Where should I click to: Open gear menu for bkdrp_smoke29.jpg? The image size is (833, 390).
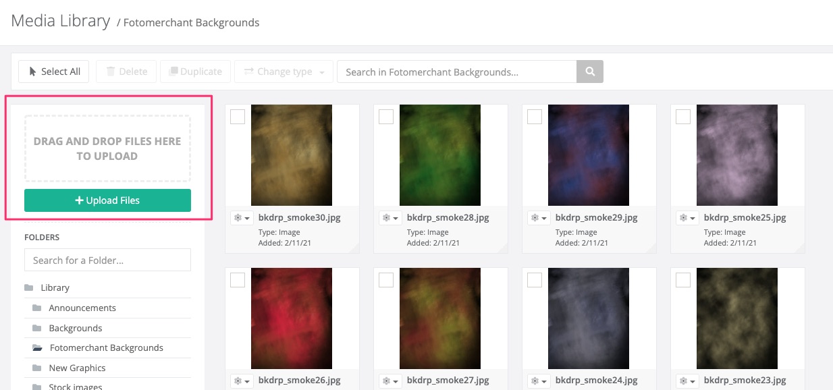point(539,218)
